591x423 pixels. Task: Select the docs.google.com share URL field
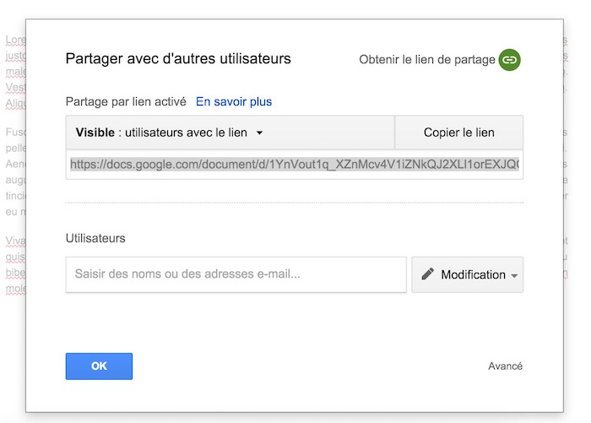294,165
